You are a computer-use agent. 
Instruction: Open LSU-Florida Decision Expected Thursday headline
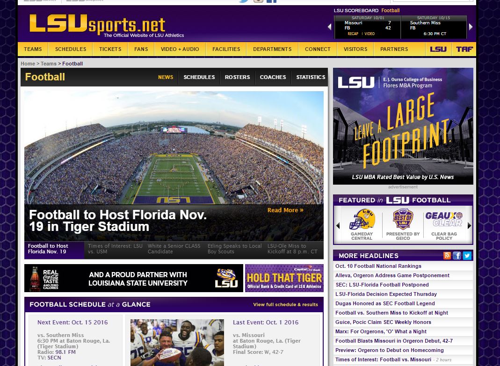tap(386, 294)
